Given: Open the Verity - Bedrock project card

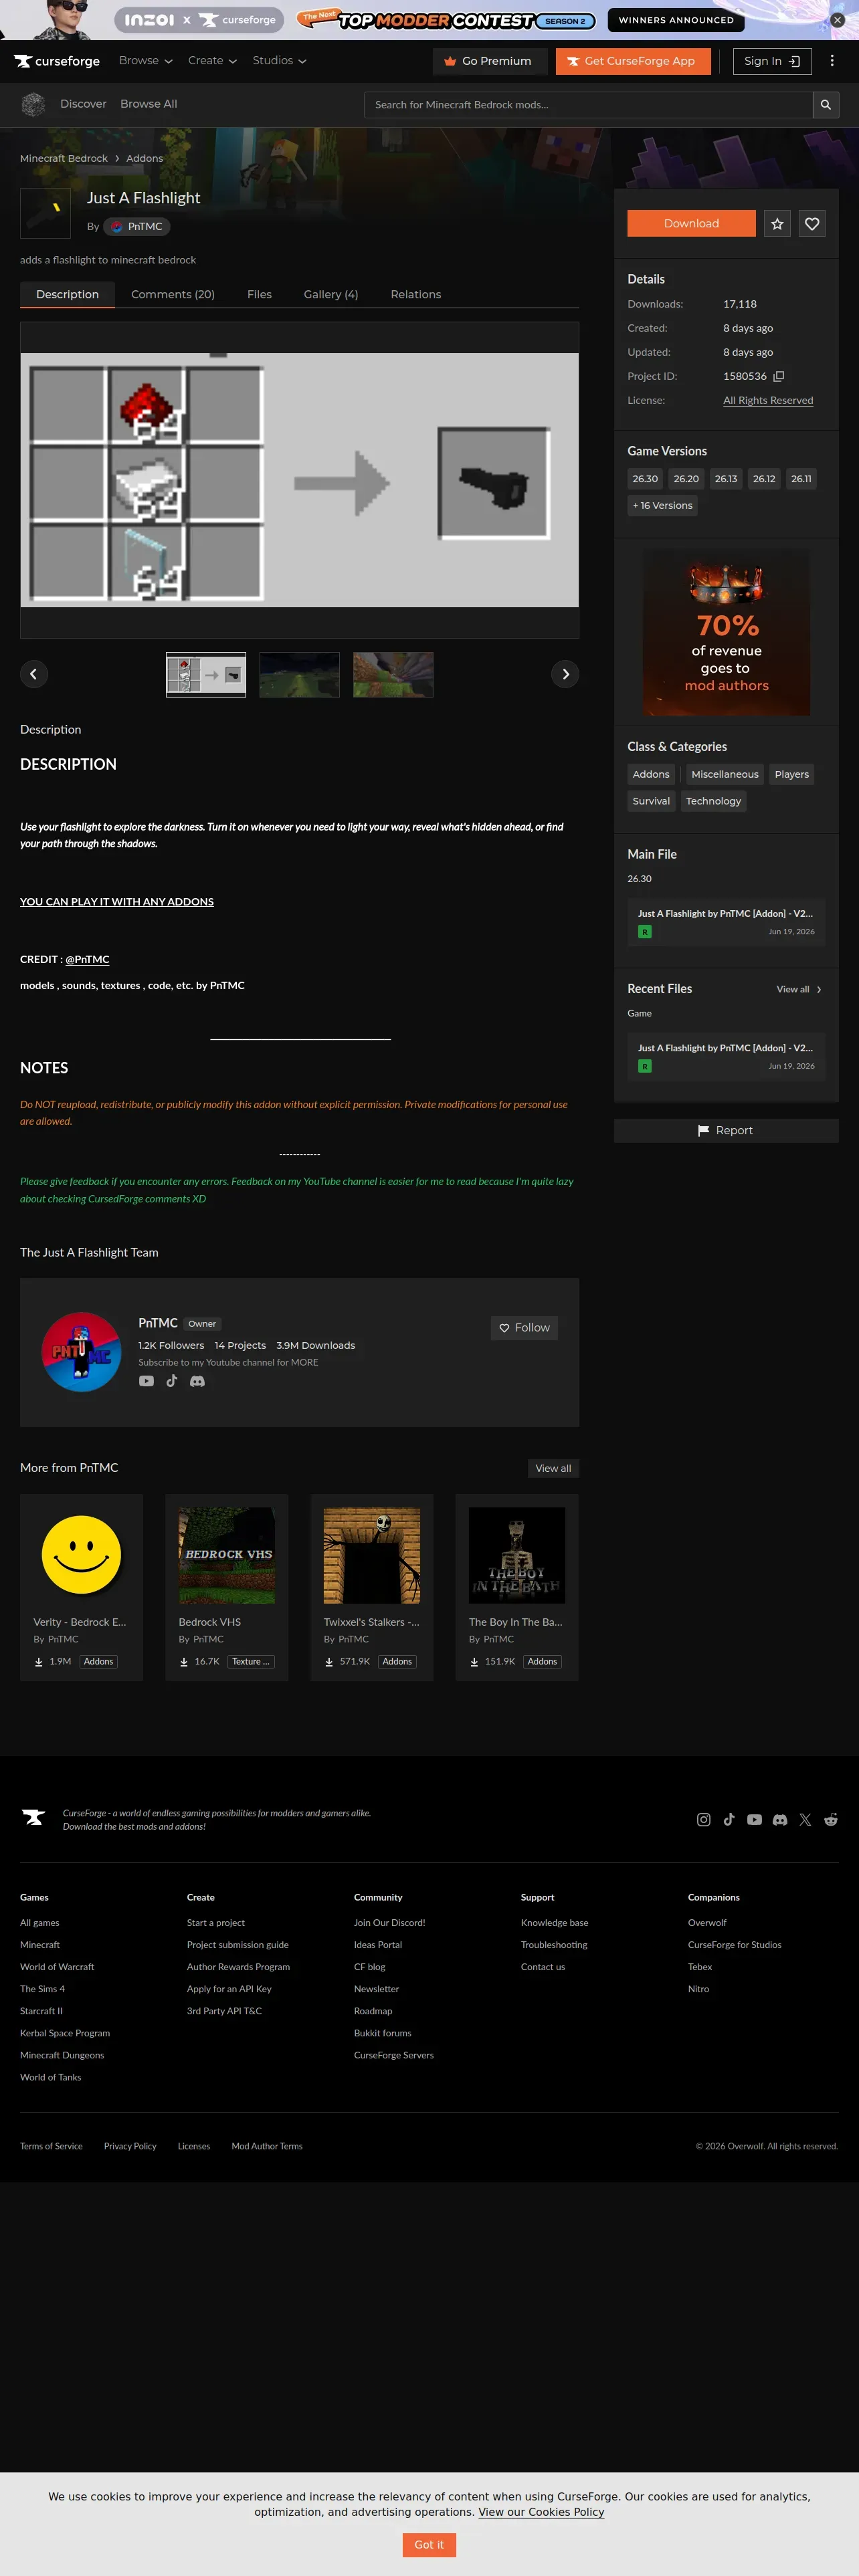Looking at the screenshot, I should click(82, 1587).
